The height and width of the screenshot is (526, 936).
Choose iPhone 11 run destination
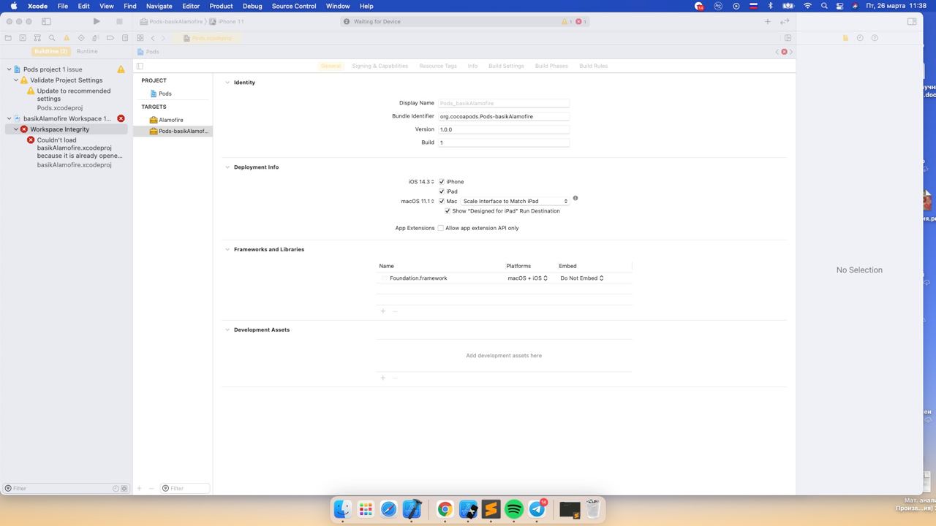pos(227,21)
